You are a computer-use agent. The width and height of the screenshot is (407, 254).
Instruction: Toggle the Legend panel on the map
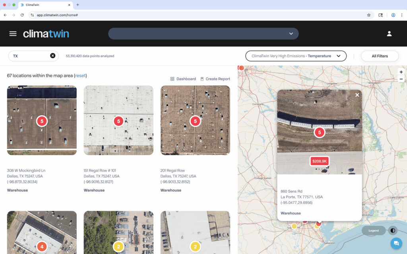click(x=373, y=230)
